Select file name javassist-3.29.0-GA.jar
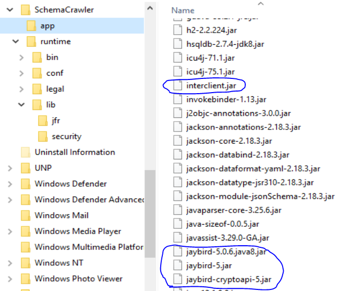 [227, 238]
